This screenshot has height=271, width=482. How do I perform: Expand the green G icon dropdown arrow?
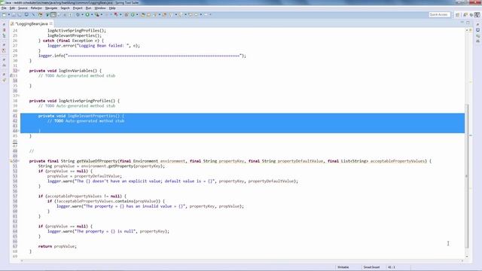137,14
